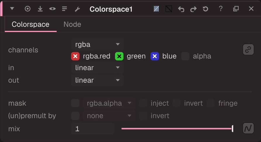This screenshot has width=261, height=142.
Task: Uncheck the rgba.red channel checkbox
Action: 75,56
